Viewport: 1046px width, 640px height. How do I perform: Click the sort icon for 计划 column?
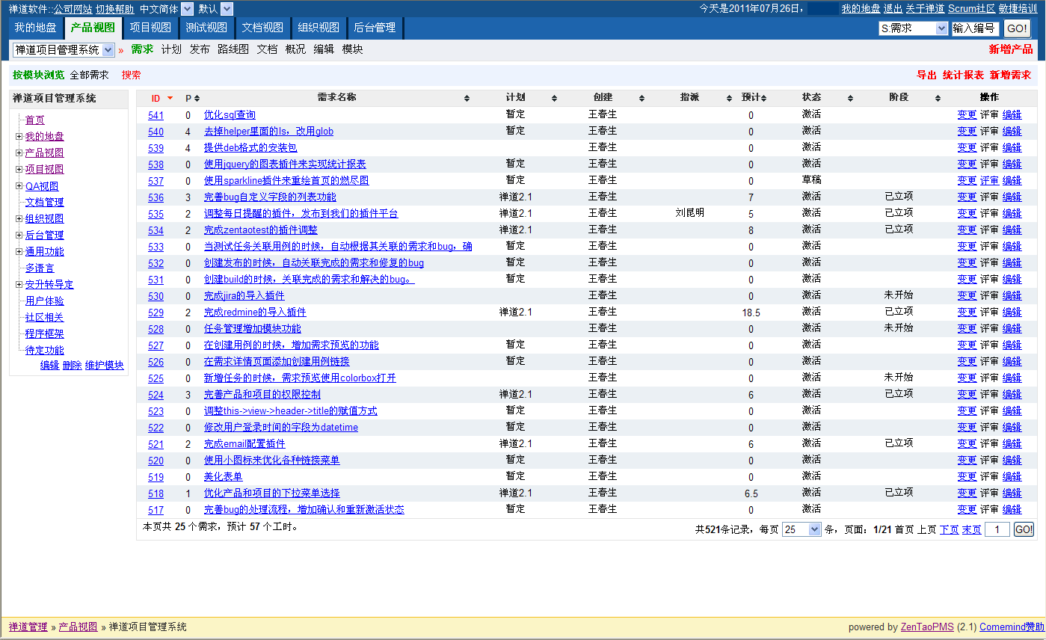point(554,99)
